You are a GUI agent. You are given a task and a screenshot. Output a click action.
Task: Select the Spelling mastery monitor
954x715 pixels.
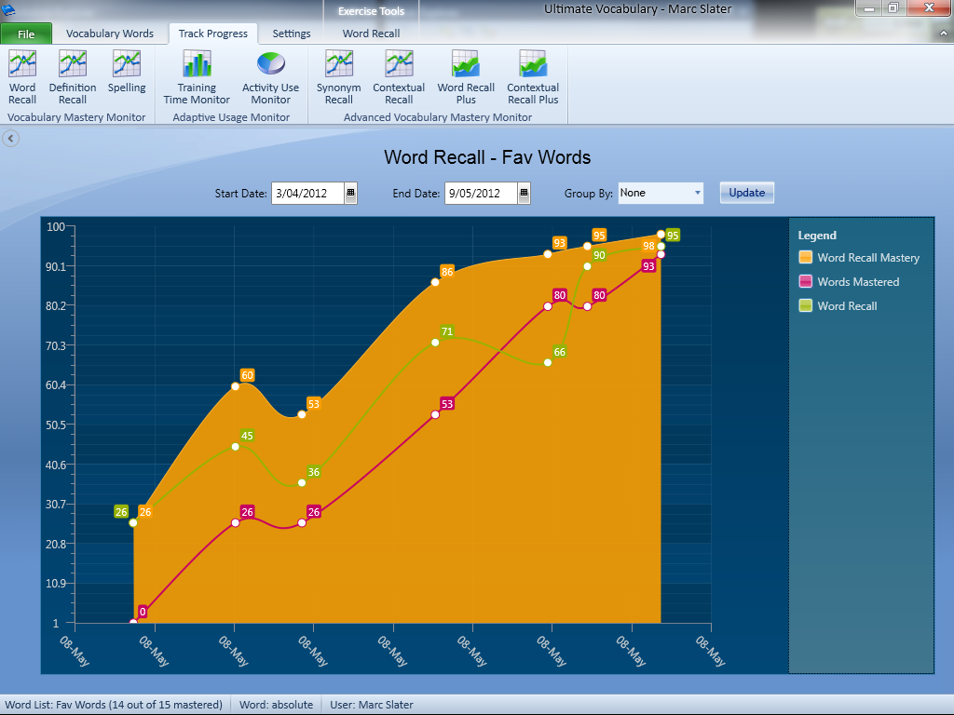tap(127, 74)
